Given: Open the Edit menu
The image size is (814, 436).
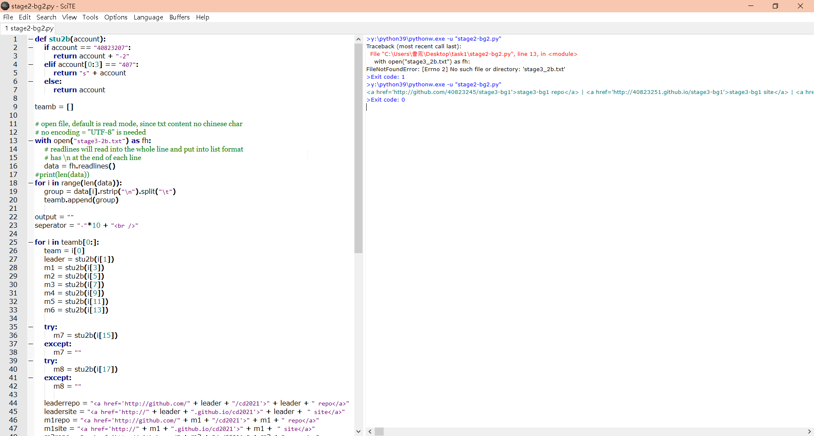Looking at the screenshot, I should click(x=25, y=17).
